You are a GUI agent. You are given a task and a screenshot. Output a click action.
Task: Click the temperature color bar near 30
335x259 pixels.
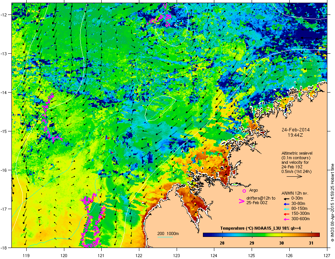(x=282, y=235)
